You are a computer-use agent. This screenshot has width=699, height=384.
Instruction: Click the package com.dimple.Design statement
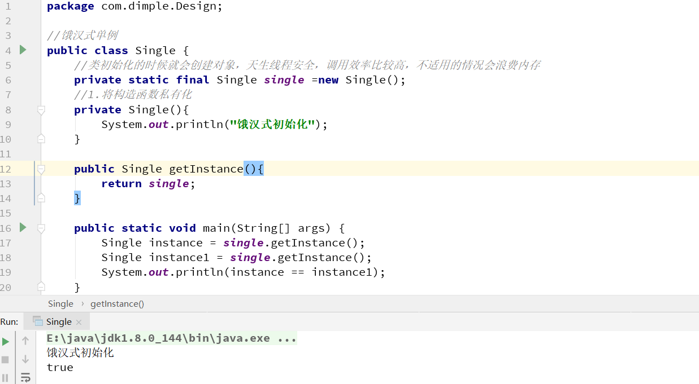tap(134, 6)
